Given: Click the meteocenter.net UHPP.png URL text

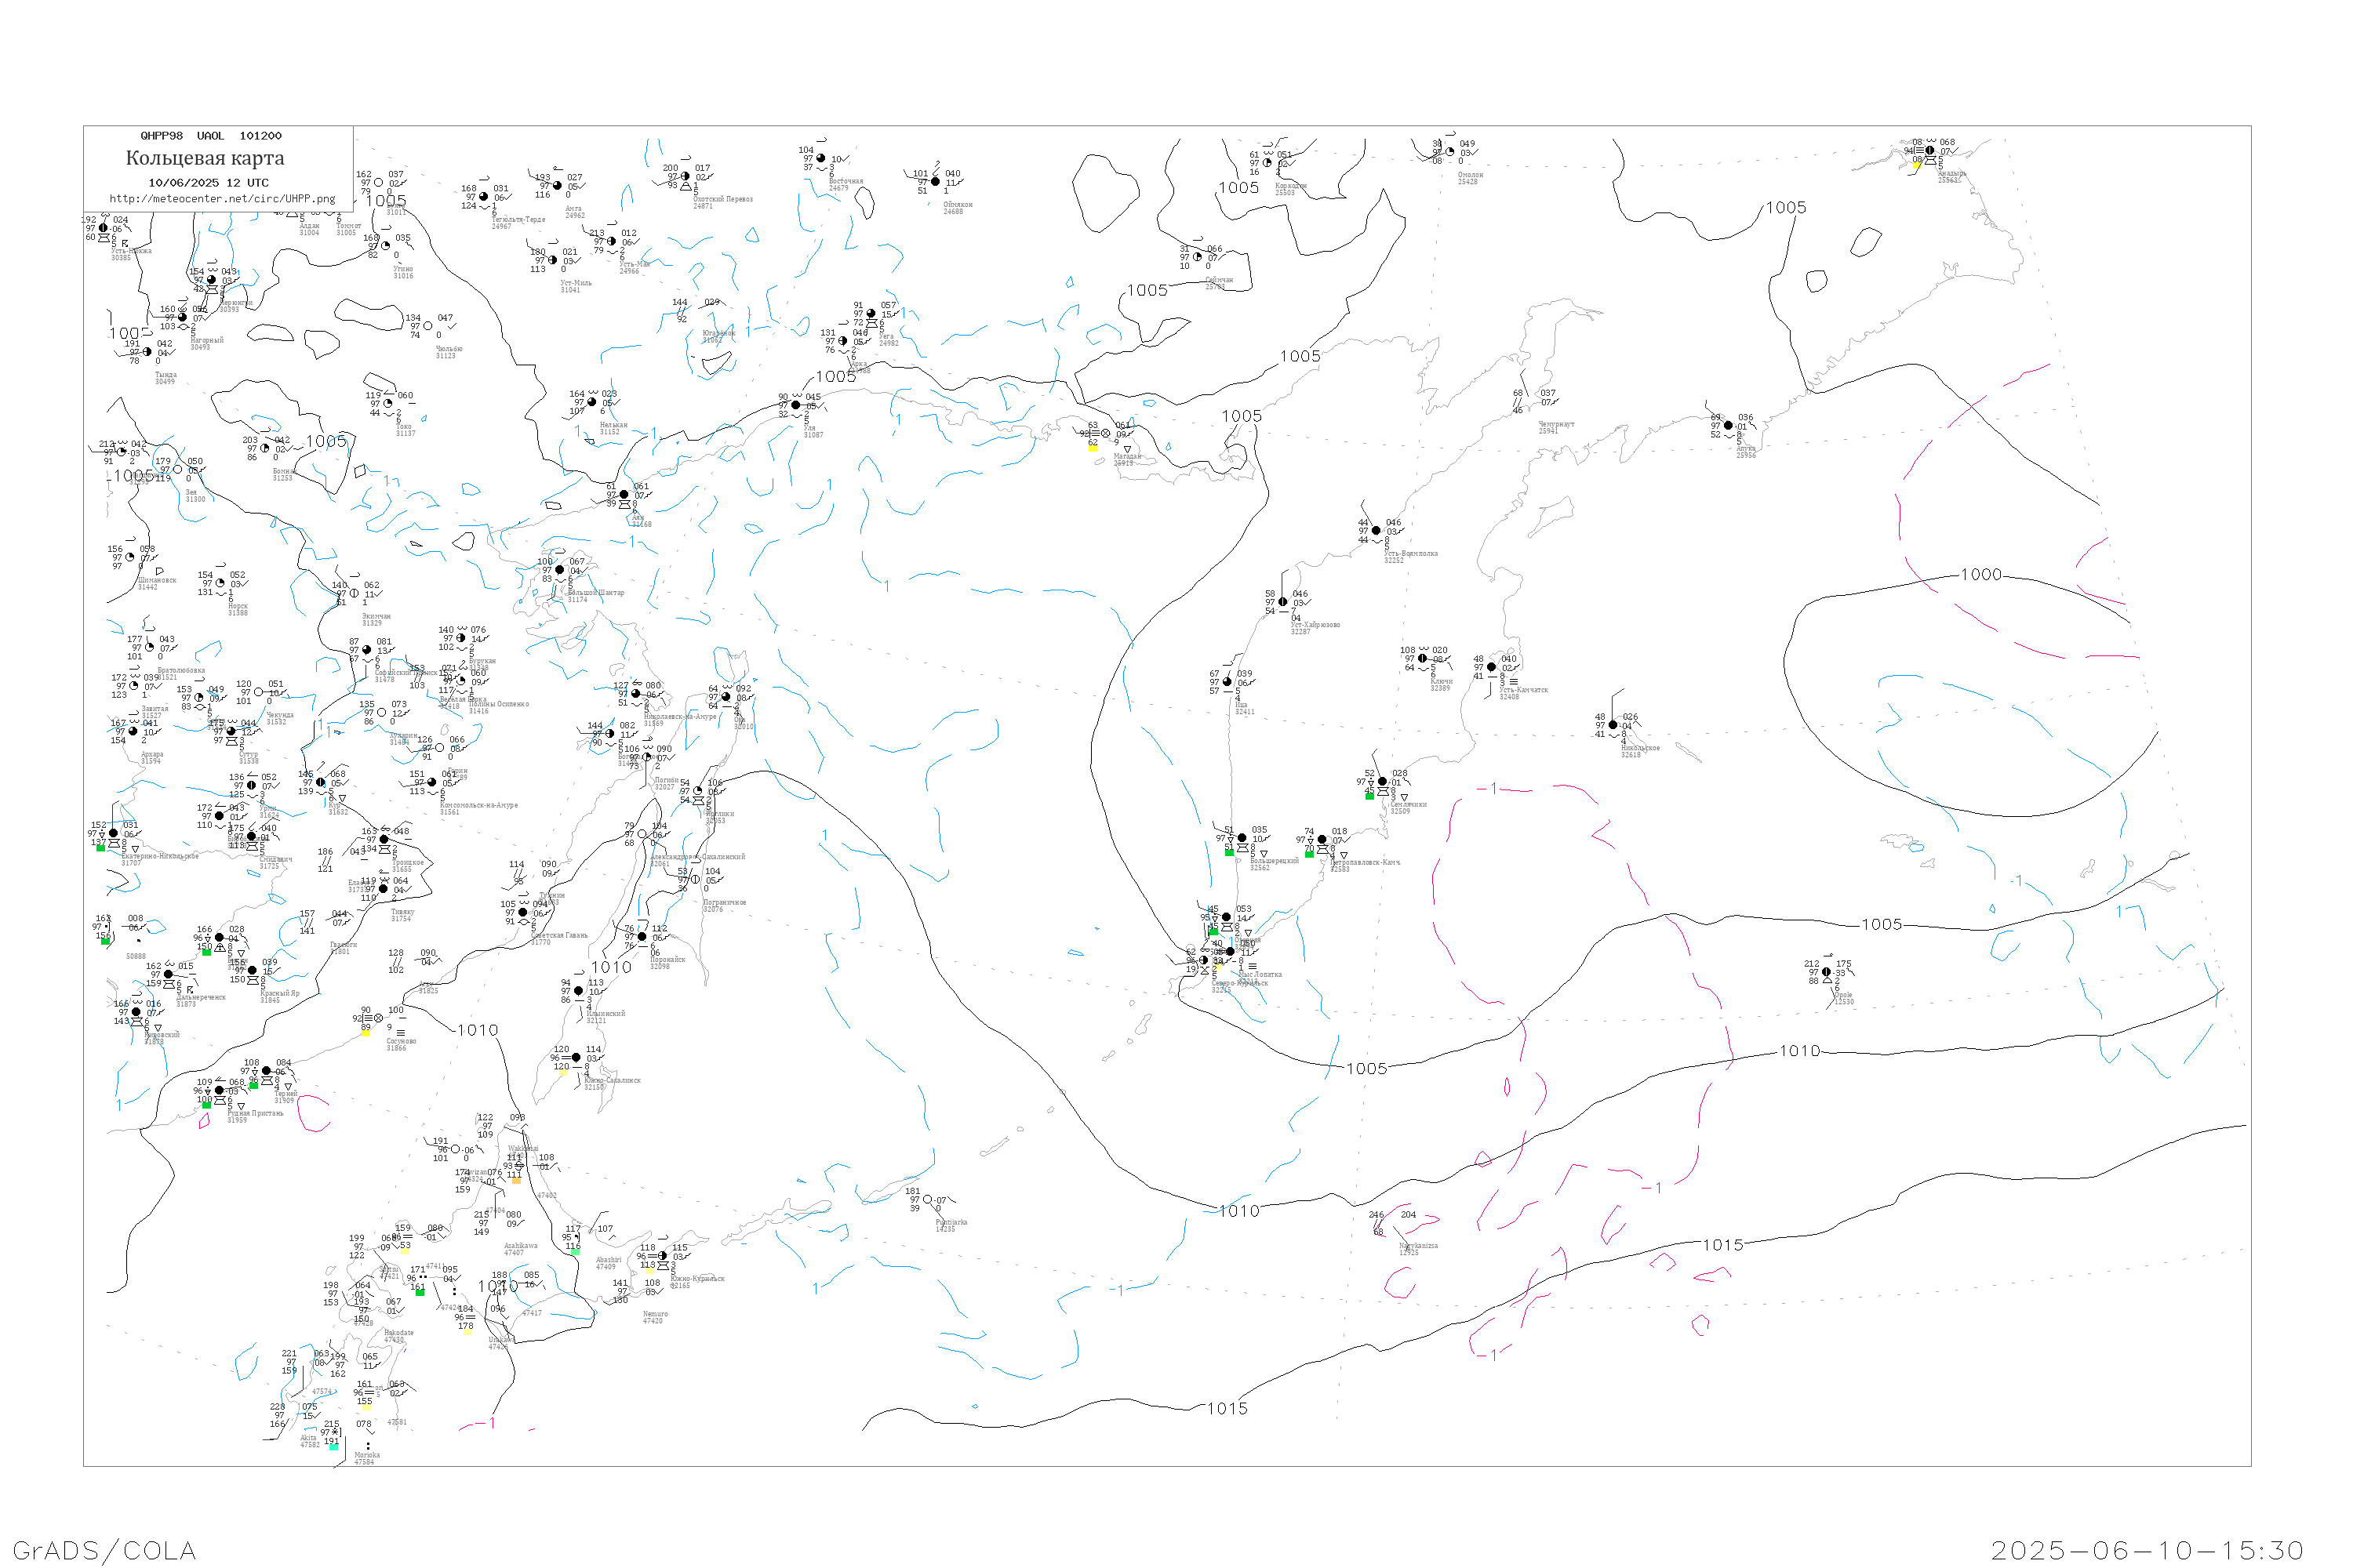Looking at the screenshot, I should click(222, 199).
